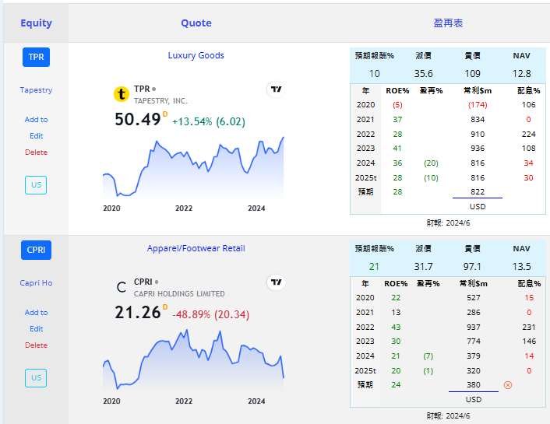Screen dimensions: 550x424
Task: Click 配息% column header in CPRI table
Action: 529,284
